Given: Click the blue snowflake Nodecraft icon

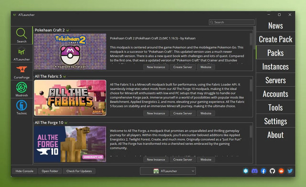Looking at the screenshot, I should pyautogui.click(x=246, y=171).
